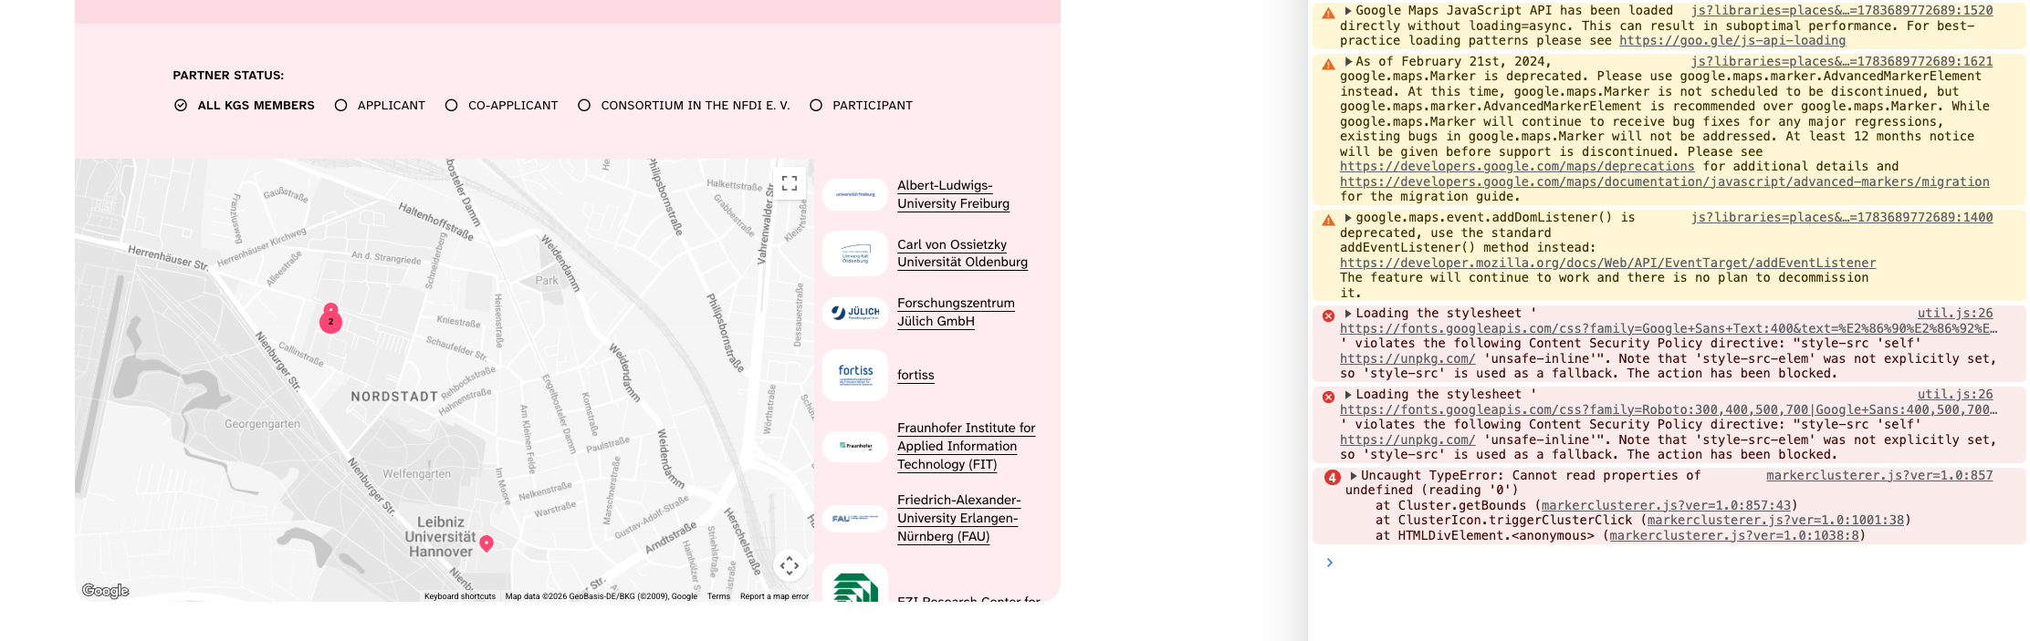Screen dimensions: 2030x641
Task: Click the cluster marker labeled 2
Action: coord(330,321)
